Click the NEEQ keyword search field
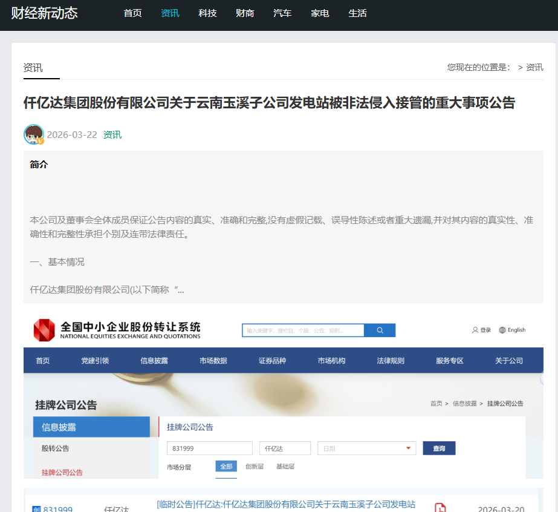The height and width of the screenshot is (512, 558). [303, 330]
